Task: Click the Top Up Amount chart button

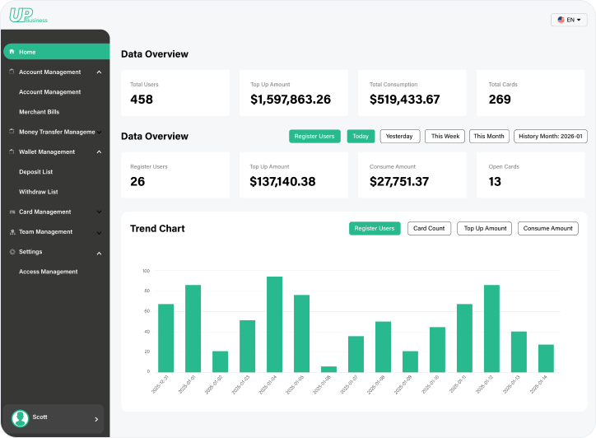Action: (x=484, y=229)
